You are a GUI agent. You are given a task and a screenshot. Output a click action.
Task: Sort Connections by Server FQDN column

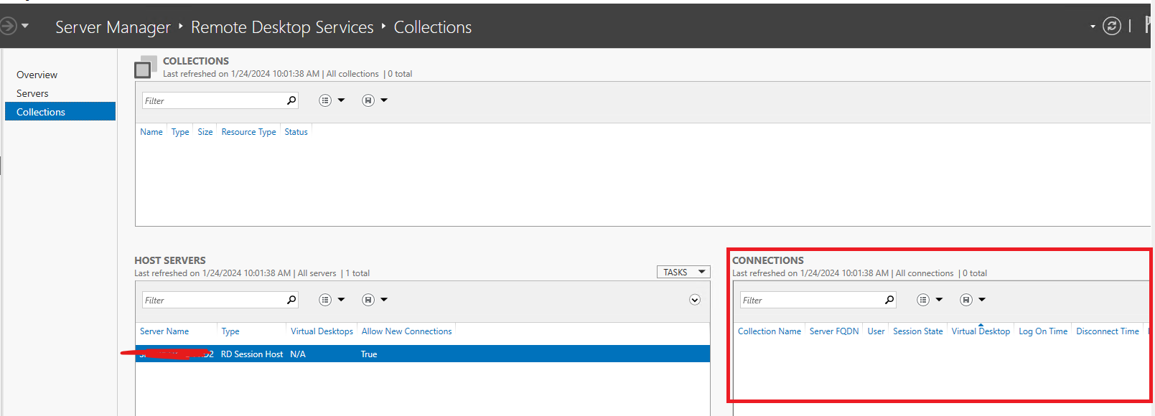click(x=834, y=331)
